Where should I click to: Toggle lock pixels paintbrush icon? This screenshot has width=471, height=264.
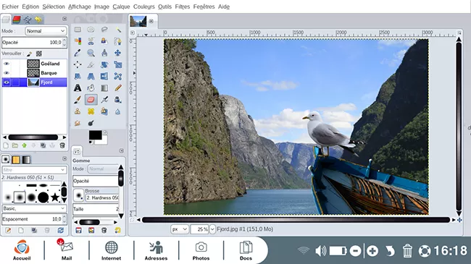(x=29, y=54)
